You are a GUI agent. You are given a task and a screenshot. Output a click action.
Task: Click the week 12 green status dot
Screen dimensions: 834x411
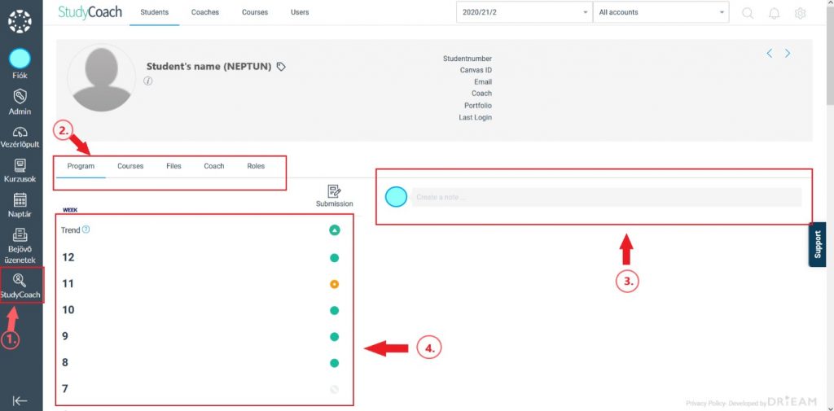coord(334,258)
